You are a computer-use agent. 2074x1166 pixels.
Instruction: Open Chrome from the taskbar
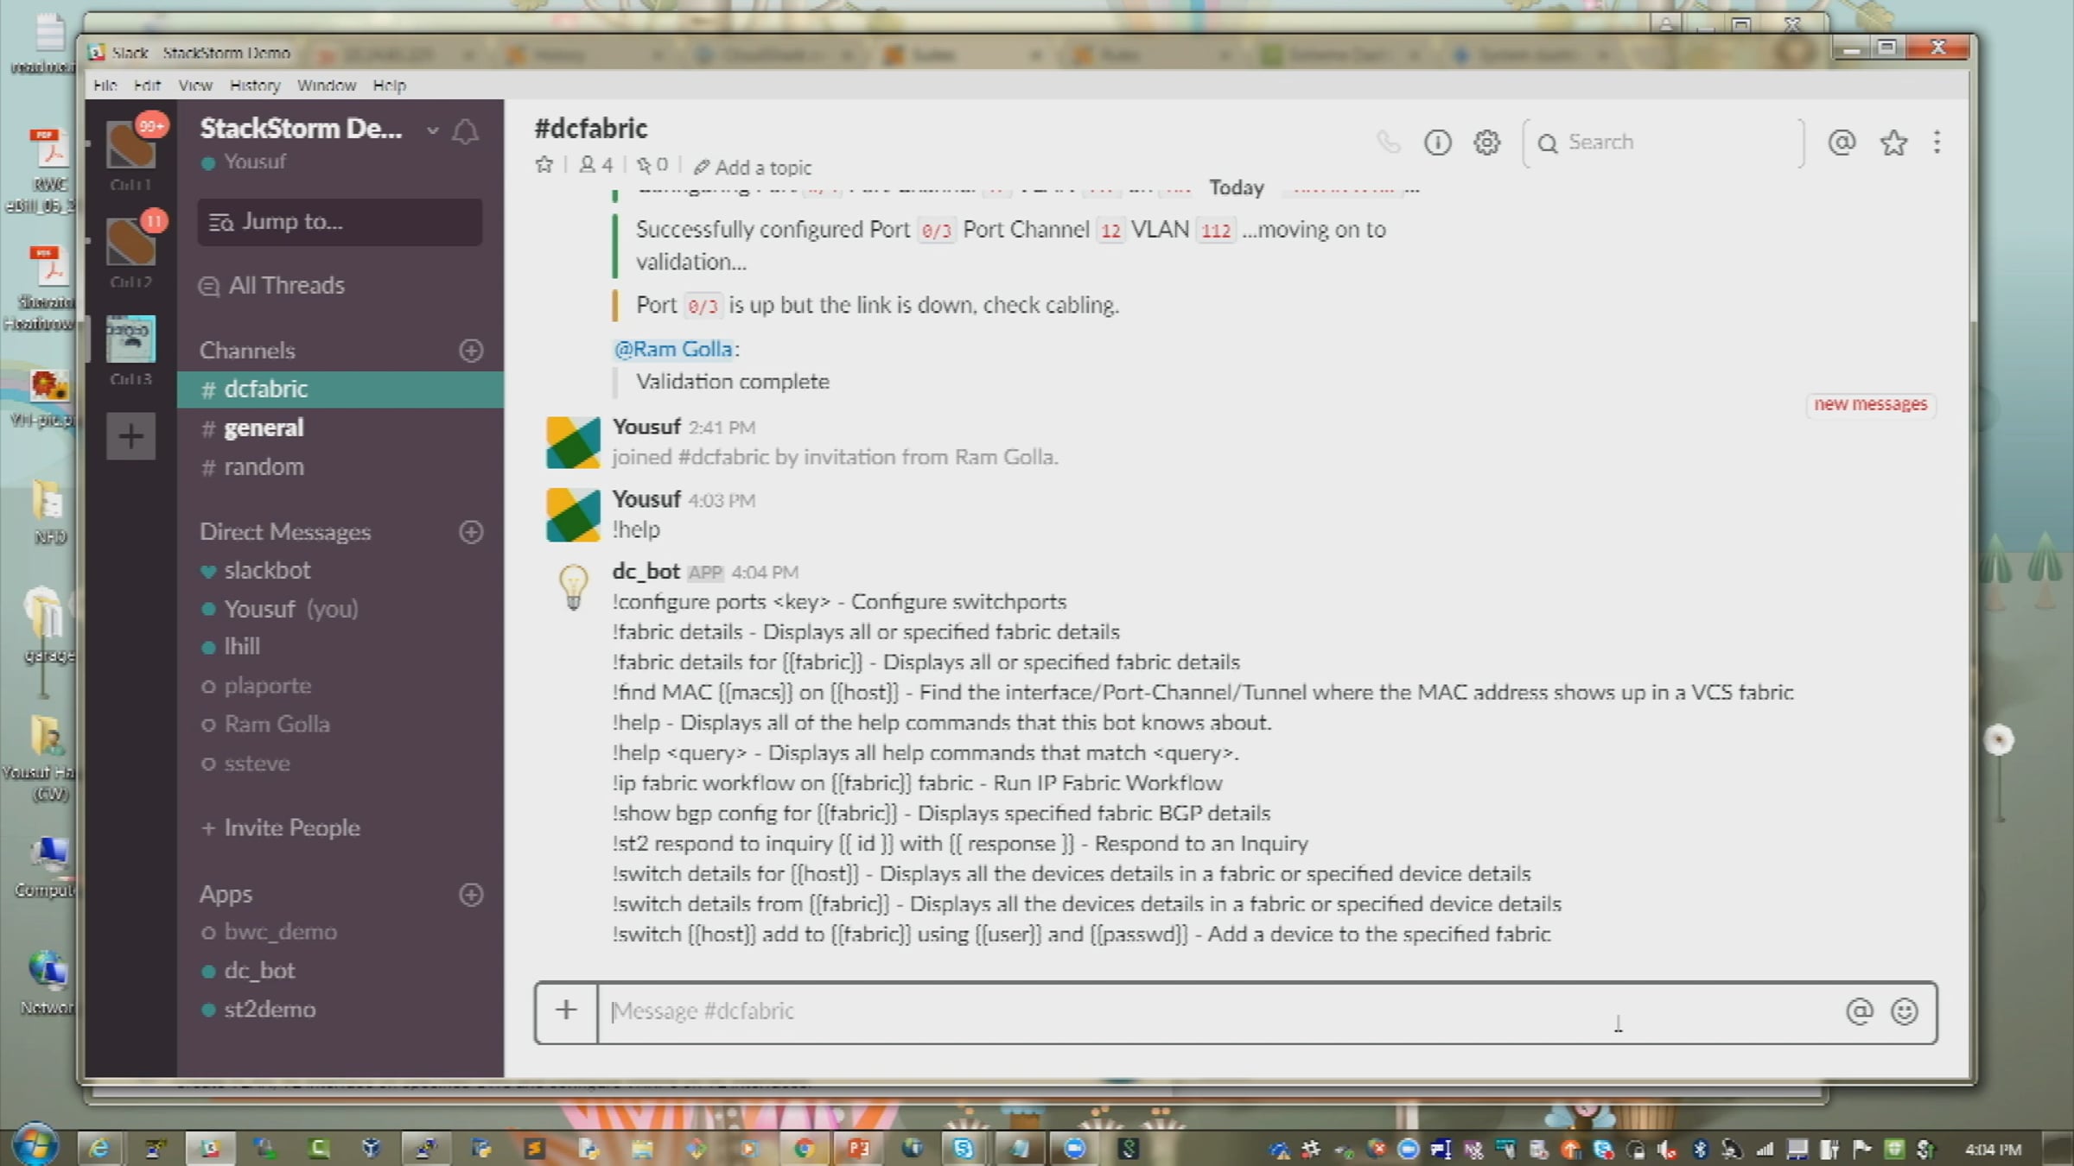point(804,1148)
